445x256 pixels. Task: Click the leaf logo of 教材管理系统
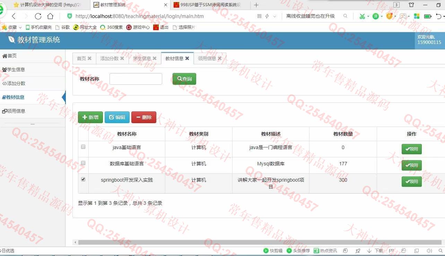tap(11, 40)
